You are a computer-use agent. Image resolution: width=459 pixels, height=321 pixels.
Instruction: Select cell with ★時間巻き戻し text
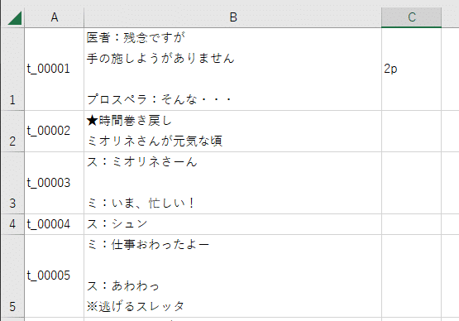[x=232, y=132]
